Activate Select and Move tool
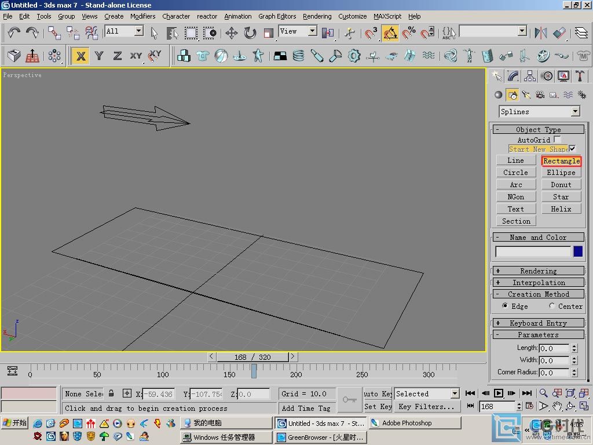This screenshot has height=445, width=593. coord(232,33)
